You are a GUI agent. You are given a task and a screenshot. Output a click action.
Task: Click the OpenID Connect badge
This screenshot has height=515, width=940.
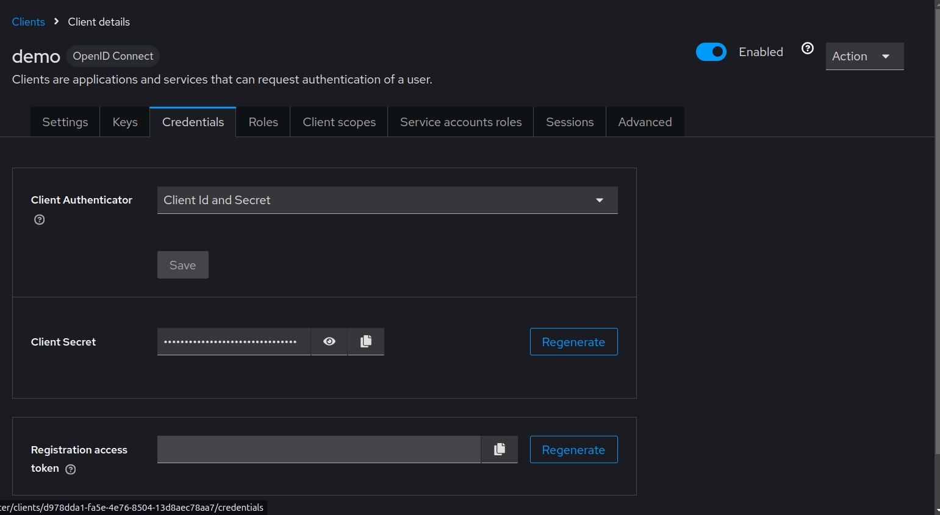click(113, 56)
